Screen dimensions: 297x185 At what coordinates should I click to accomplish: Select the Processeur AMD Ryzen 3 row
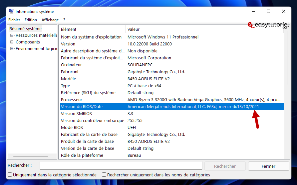(172, 100)
